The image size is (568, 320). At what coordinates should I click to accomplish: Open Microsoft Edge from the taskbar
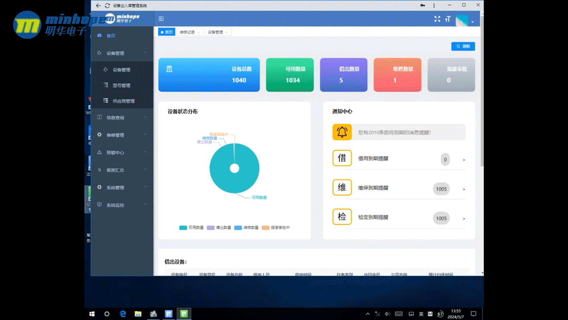pyautogui.click(x=123, y=314)
